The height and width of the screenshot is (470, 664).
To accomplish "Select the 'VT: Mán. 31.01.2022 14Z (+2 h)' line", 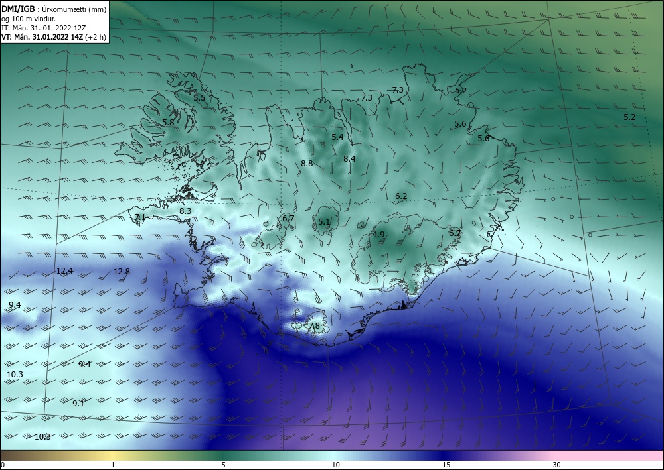I will point(54,37).
